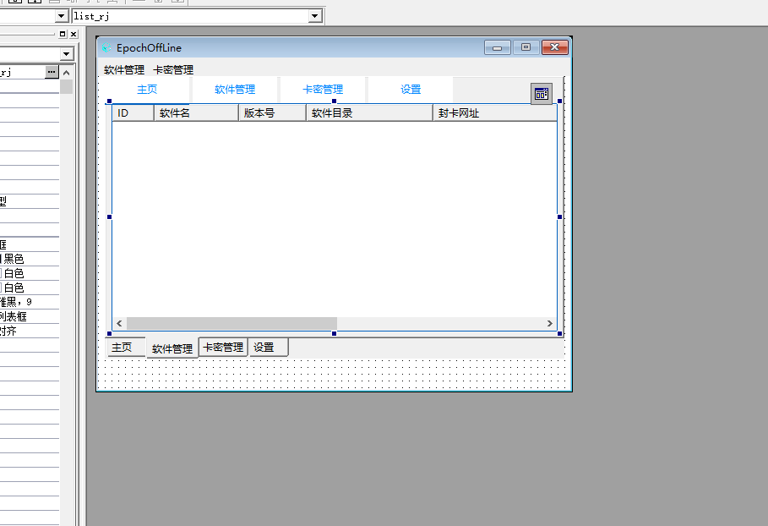Image resolution: width=768 pixels, height=526 pixels.
Task: Switch to the 主页 tab at the top
Action: coord(146,89)
